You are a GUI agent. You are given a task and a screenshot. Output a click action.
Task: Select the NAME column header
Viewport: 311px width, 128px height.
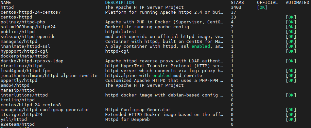coord(6,3)
